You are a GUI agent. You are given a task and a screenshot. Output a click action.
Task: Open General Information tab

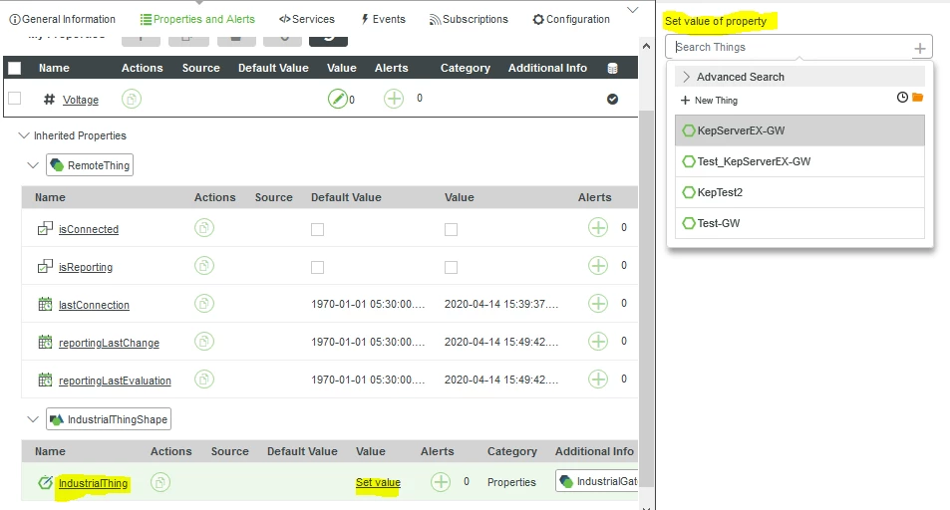point(63,19)
